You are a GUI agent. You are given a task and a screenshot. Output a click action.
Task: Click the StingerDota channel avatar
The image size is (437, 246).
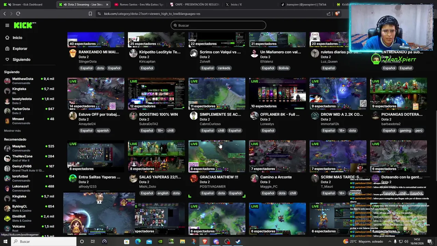point(73,53)
